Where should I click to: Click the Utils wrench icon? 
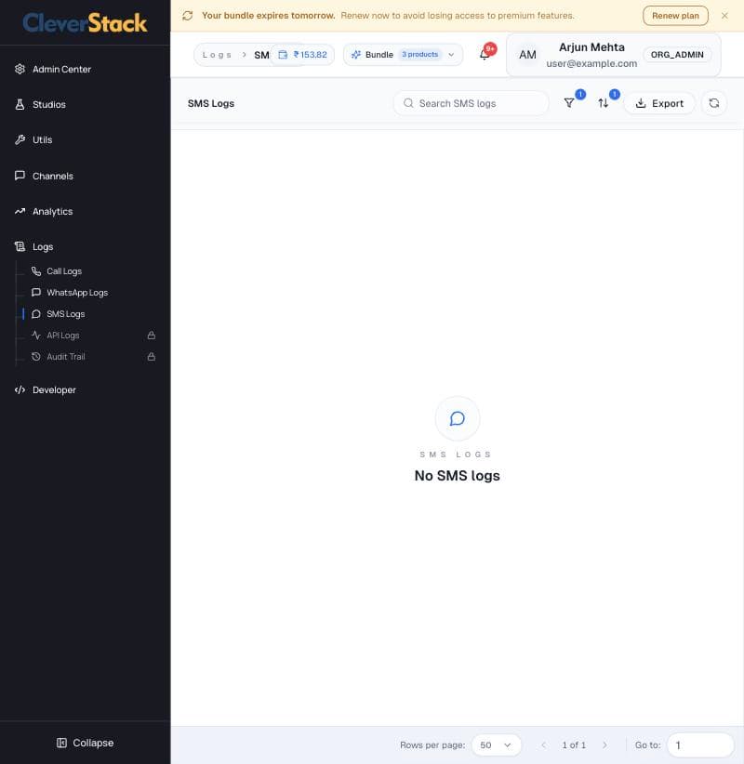point(20,139)
